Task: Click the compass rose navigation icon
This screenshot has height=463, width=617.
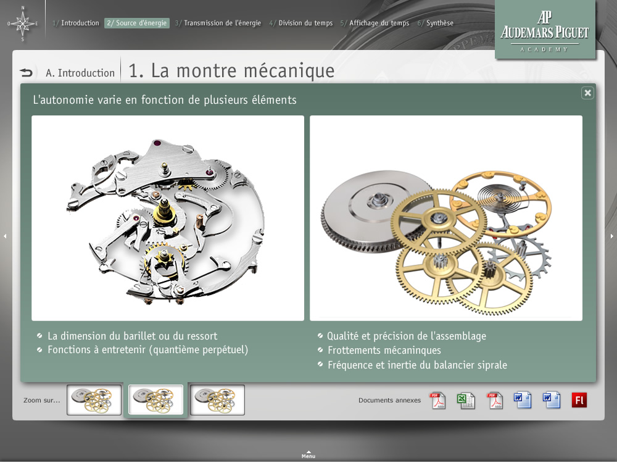Action: click(x=23, y=23)
